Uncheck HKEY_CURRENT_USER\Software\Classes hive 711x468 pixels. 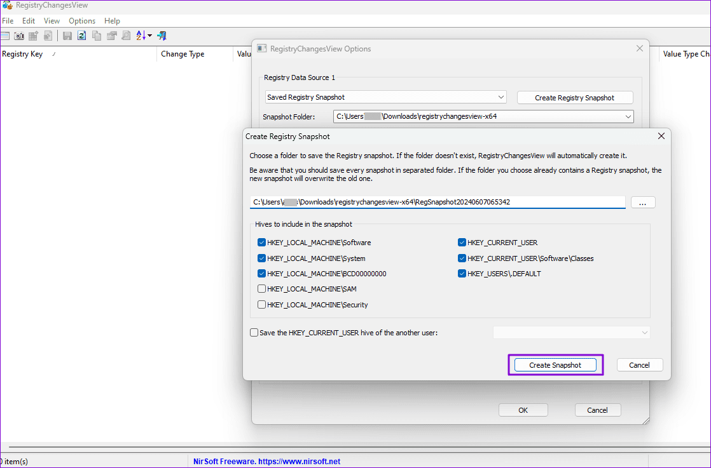point(462,258)
